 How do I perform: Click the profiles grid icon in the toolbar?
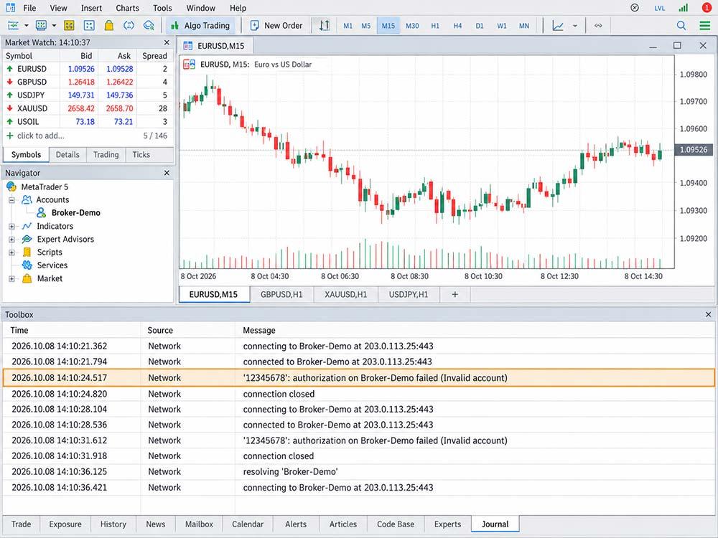(x=41, y=26)
